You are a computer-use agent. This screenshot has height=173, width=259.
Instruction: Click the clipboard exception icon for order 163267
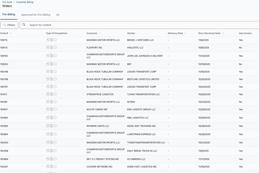[x=48, y=167]
